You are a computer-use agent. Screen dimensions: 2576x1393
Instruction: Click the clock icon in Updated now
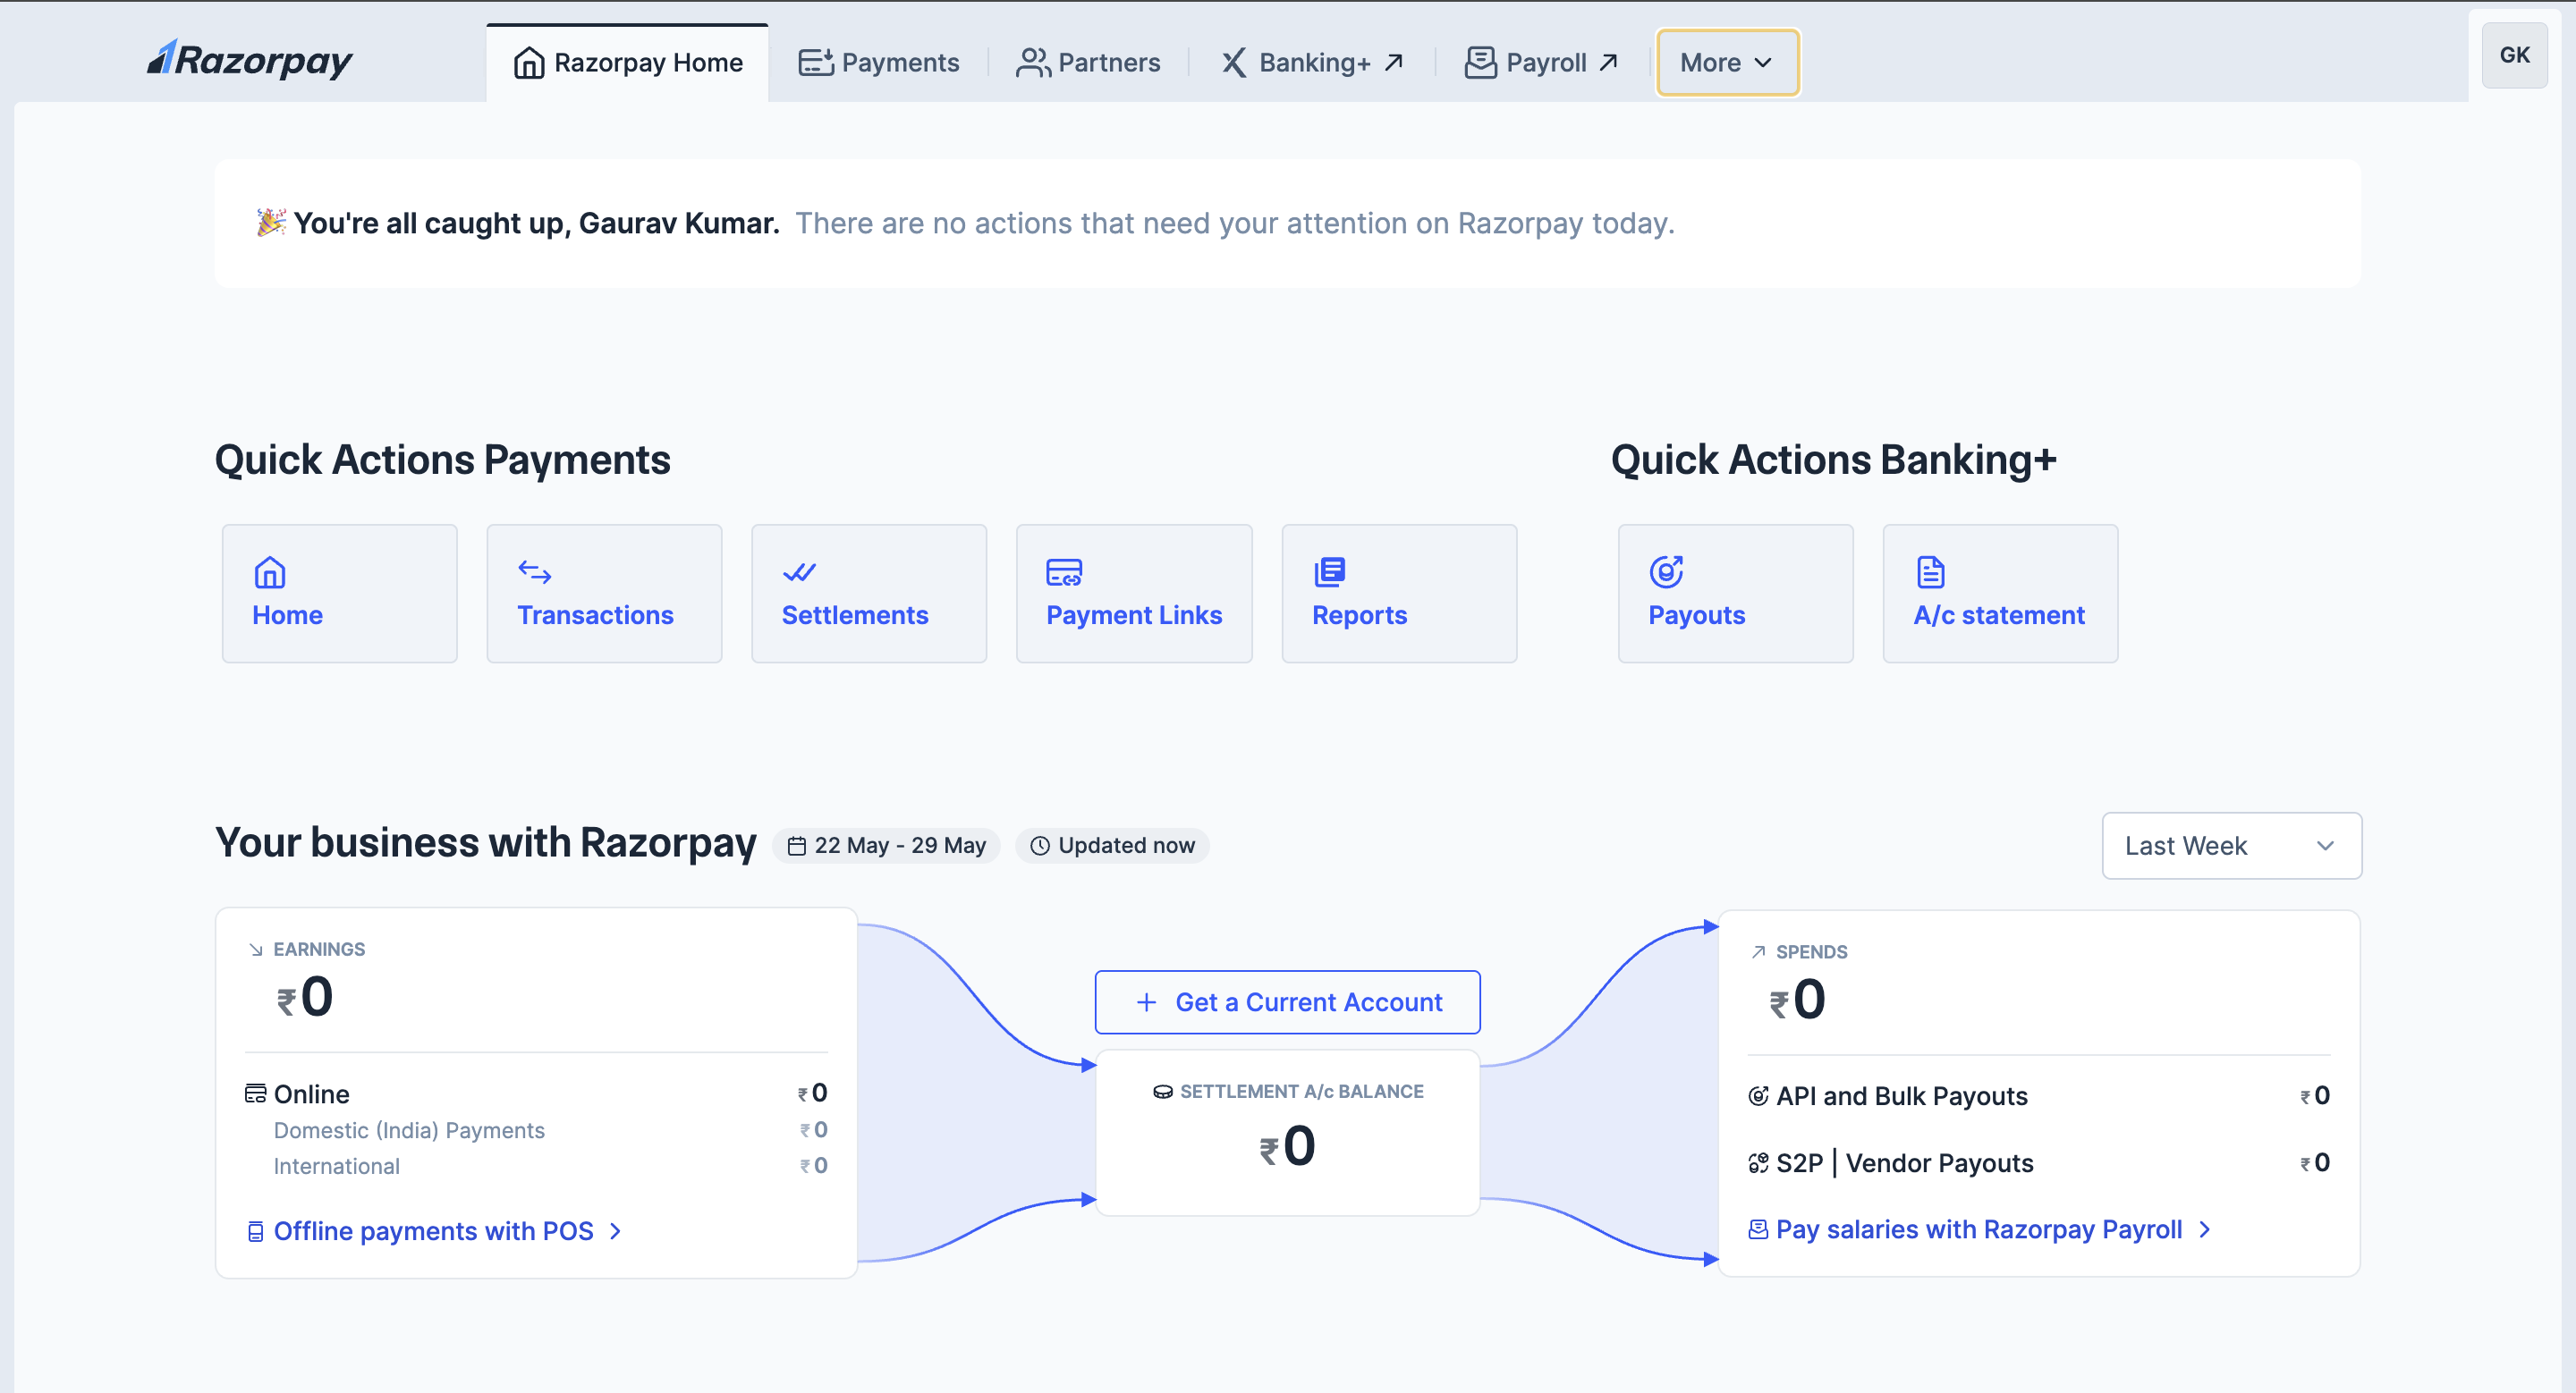1040,847
